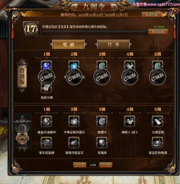Close the 九阁令 window
The height and width of the screenshot is (184, 180).
(175, 11)
